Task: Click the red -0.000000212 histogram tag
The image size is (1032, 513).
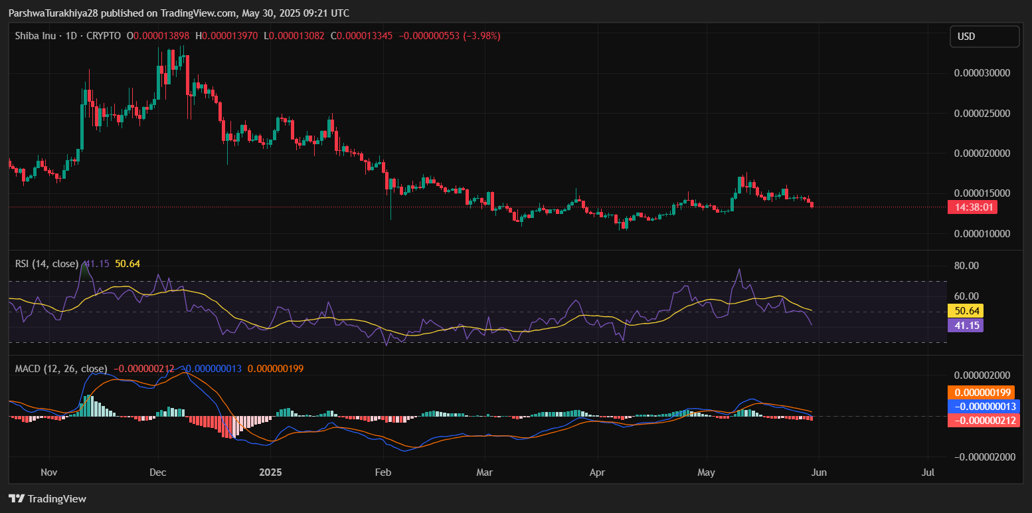Action: [983, 420]
